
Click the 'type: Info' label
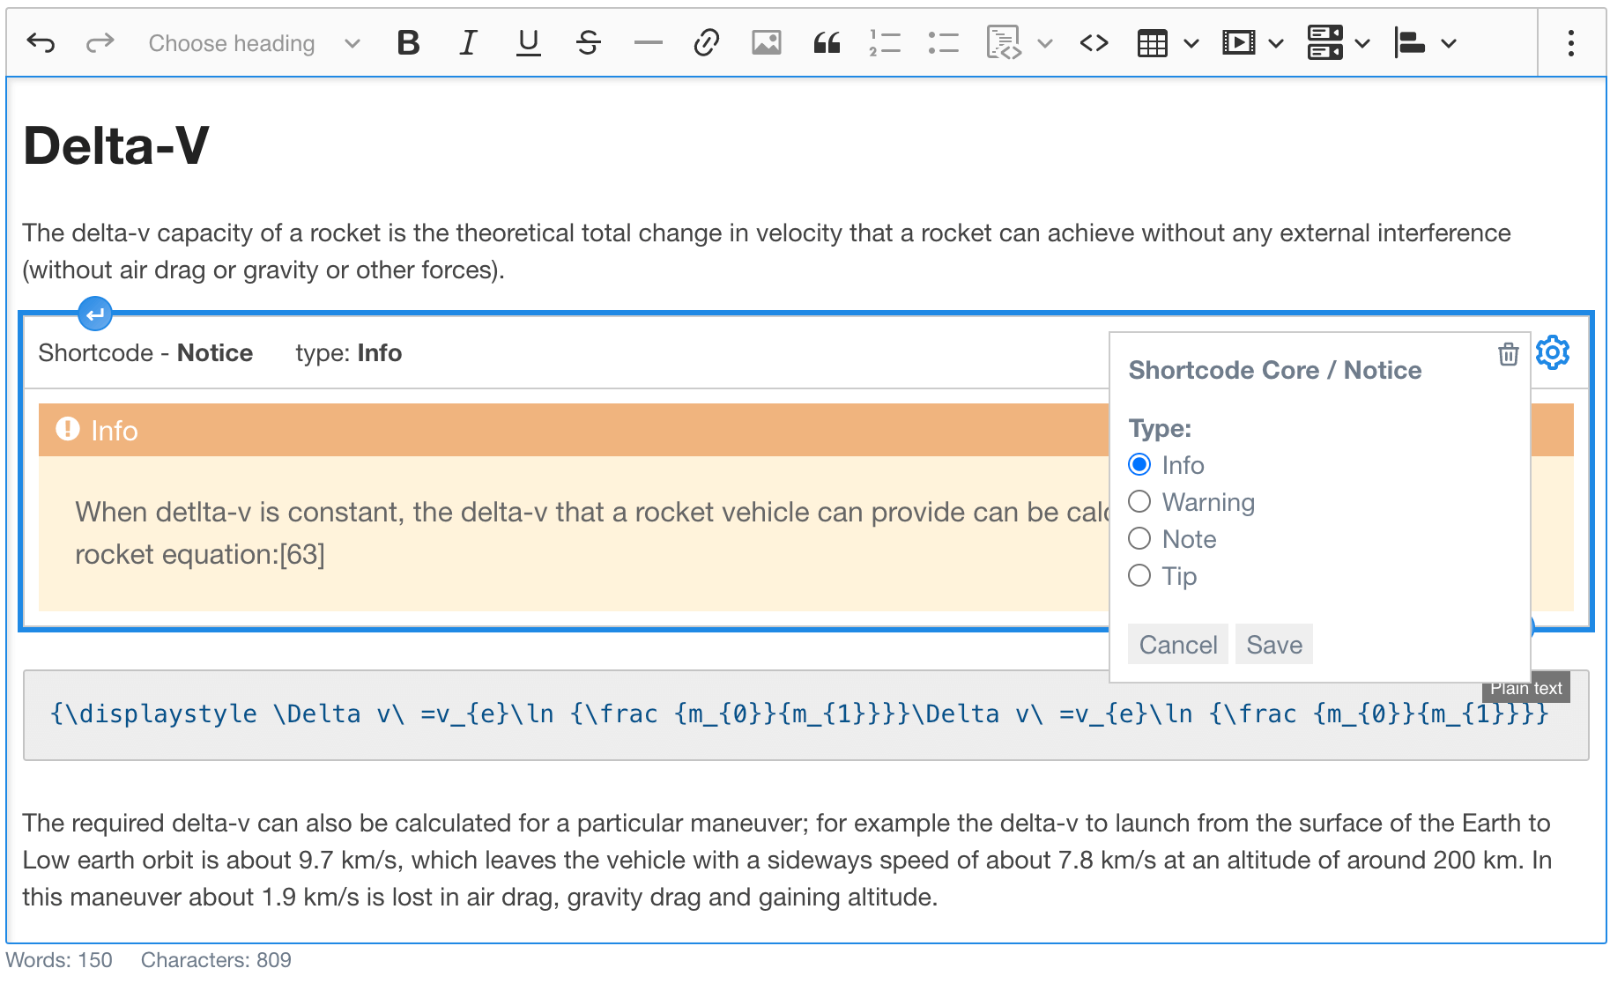coord(348,353)
